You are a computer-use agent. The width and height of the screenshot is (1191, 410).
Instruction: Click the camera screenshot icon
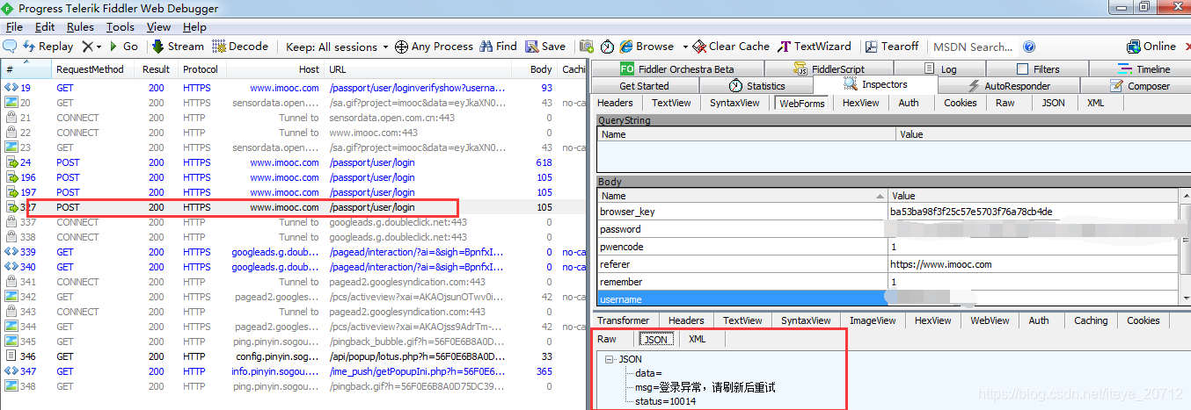(587, 47)
